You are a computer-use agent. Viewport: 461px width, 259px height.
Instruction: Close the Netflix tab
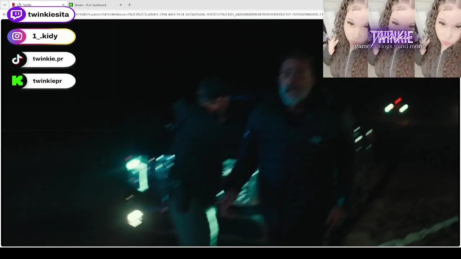click(x=63, y=5)
